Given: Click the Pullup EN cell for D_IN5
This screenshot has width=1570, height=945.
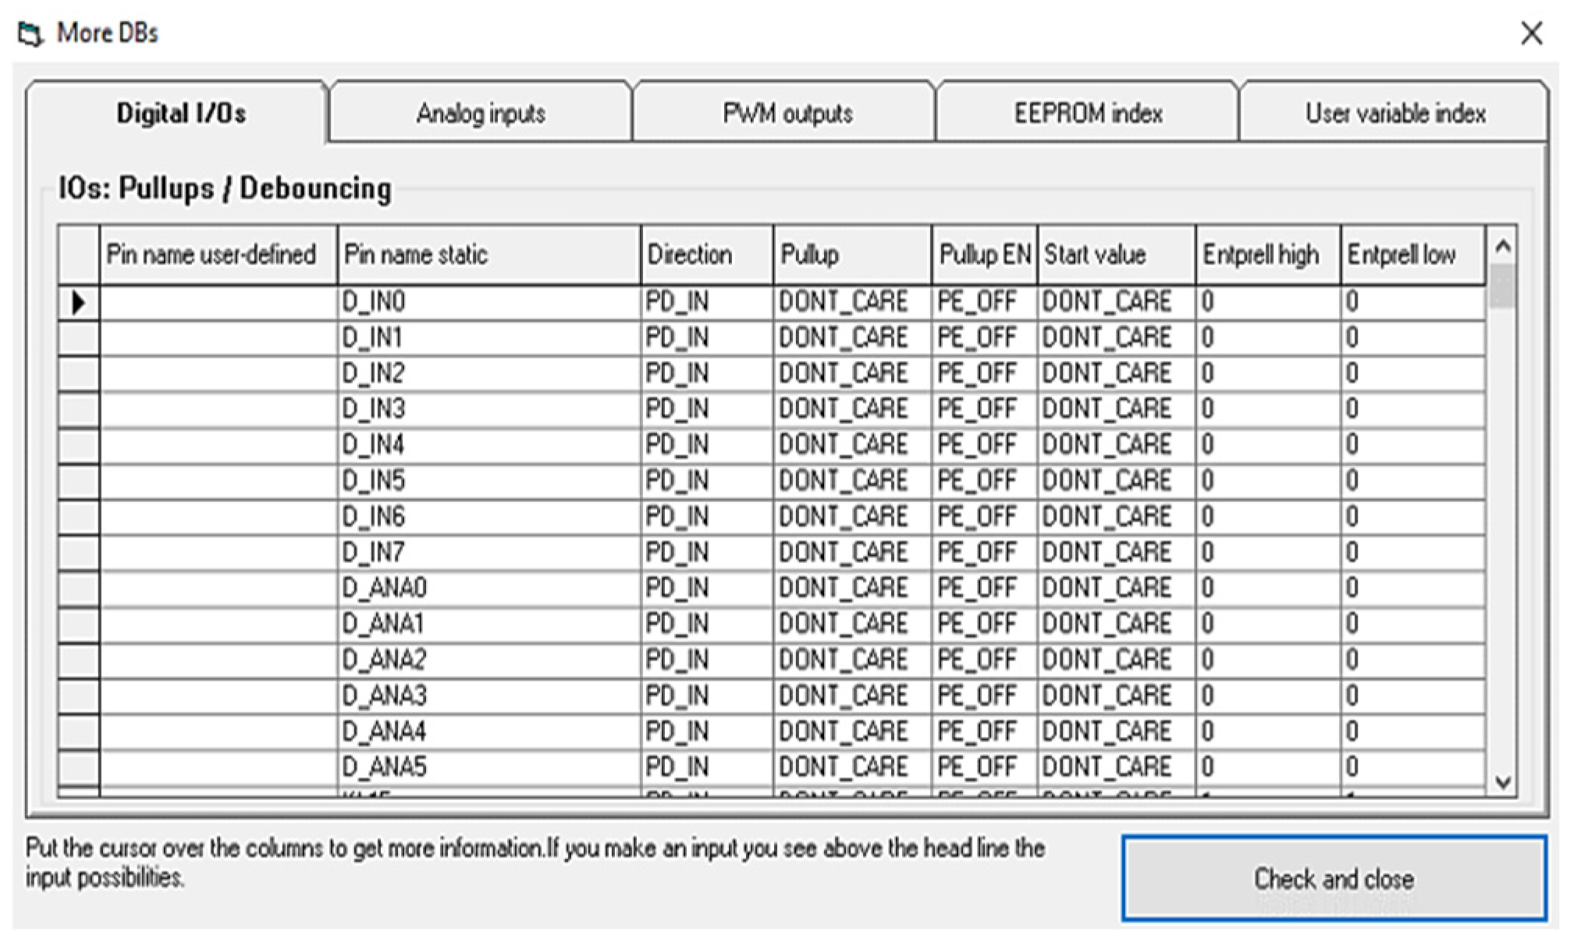Looking at the screenshot, I should coord(983,481).
